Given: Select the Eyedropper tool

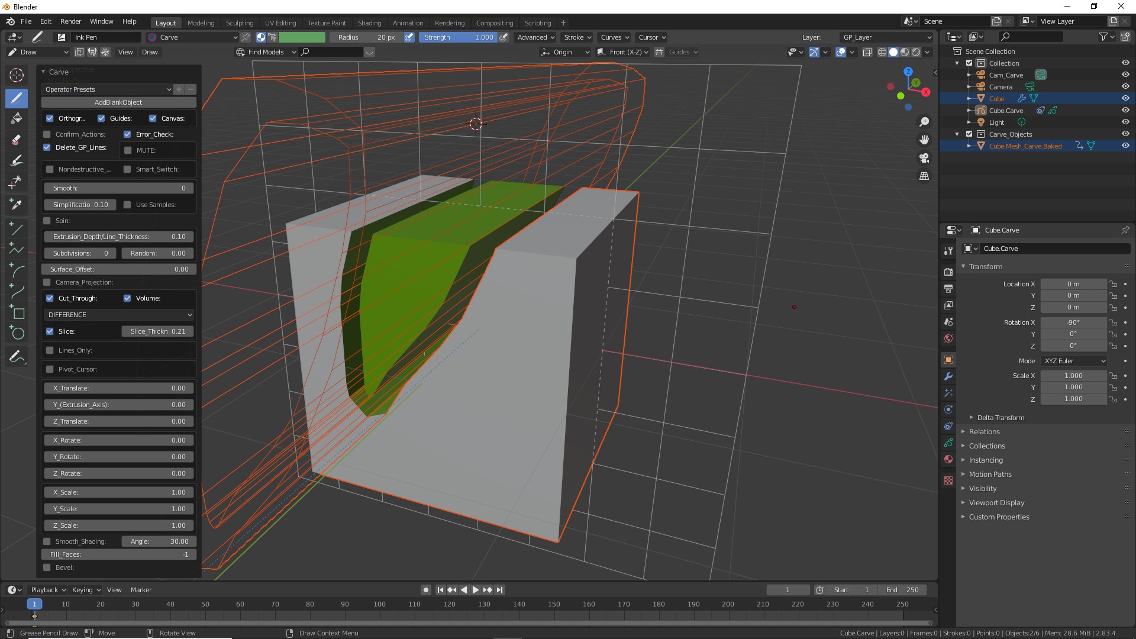Looking at the screenshot, I should click(x=17, y=204).
